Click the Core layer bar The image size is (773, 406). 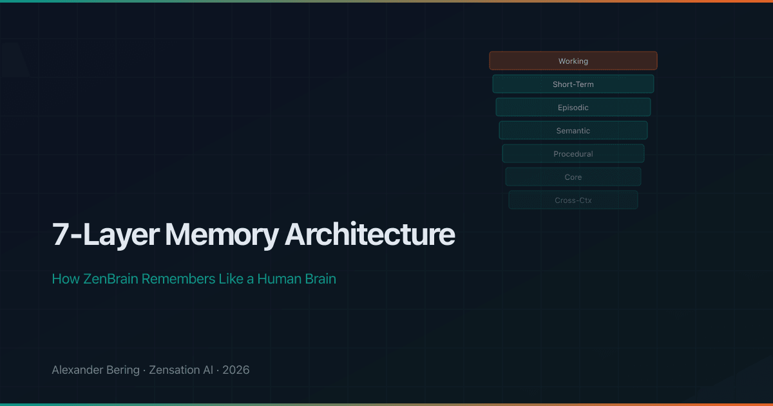pyautogui.click(x=573, y=177)
